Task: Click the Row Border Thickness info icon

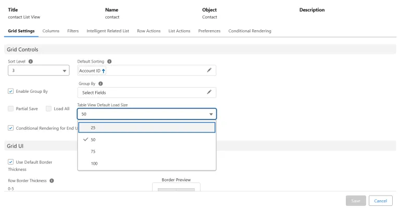Action: pos(52,181)
